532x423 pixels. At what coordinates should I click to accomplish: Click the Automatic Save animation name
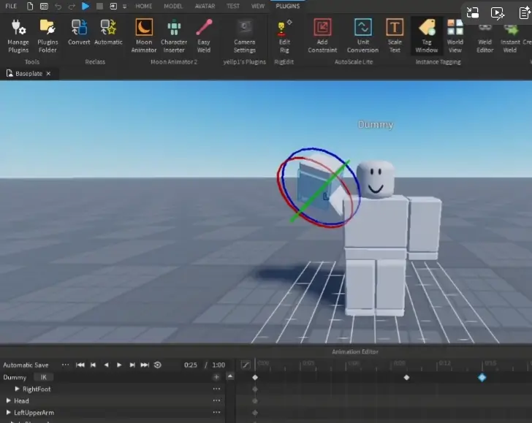click(26, 365)
